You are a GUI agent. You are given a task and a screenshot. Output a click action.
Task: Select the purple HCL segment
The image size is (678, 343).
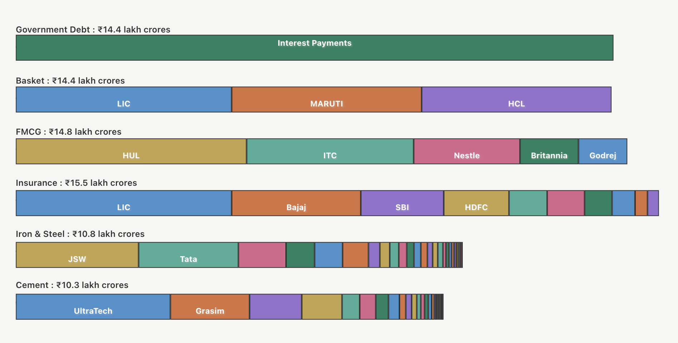pos(516,100)
